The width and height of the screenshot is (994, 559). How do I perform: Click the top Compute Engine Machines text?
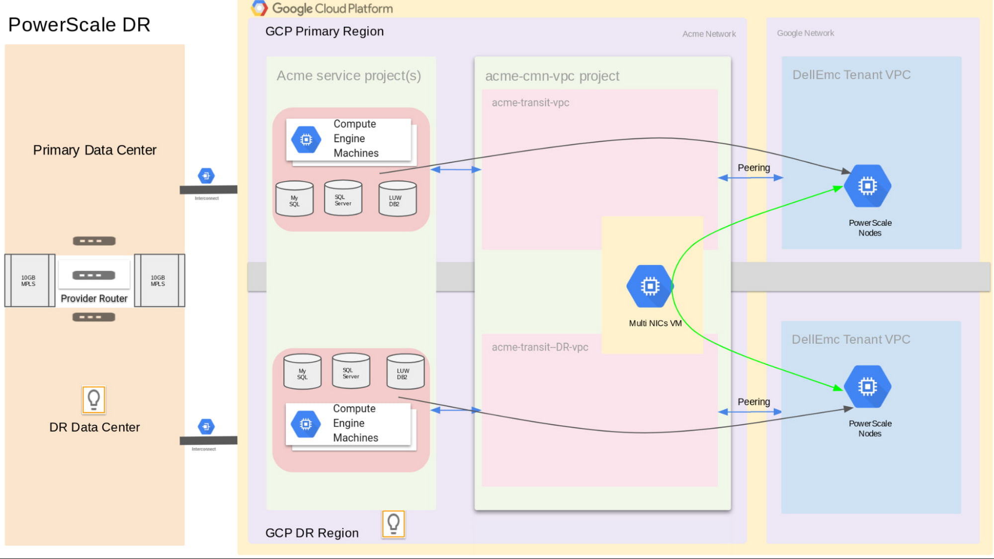356,139
